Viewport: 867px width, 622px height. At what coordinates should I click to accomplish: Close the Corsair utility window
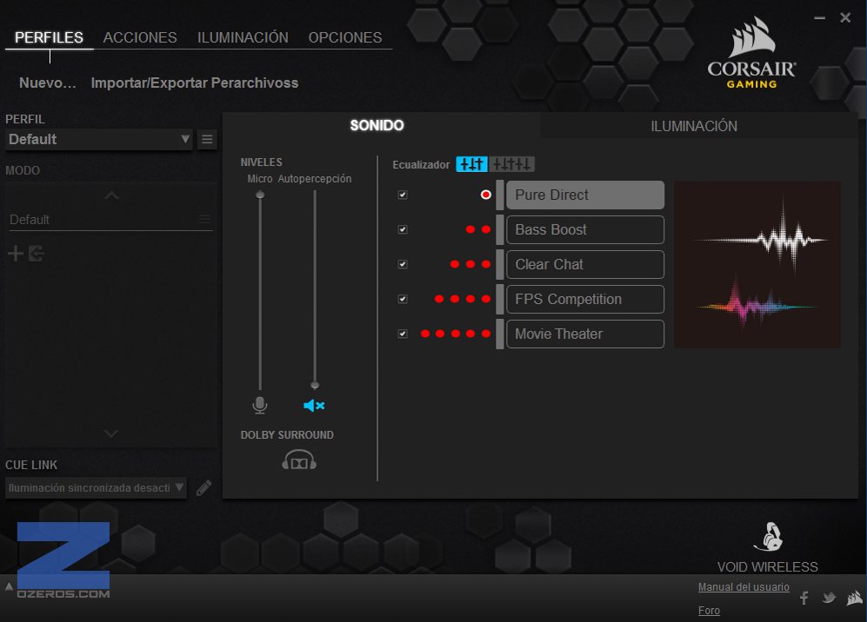[845, 18]
